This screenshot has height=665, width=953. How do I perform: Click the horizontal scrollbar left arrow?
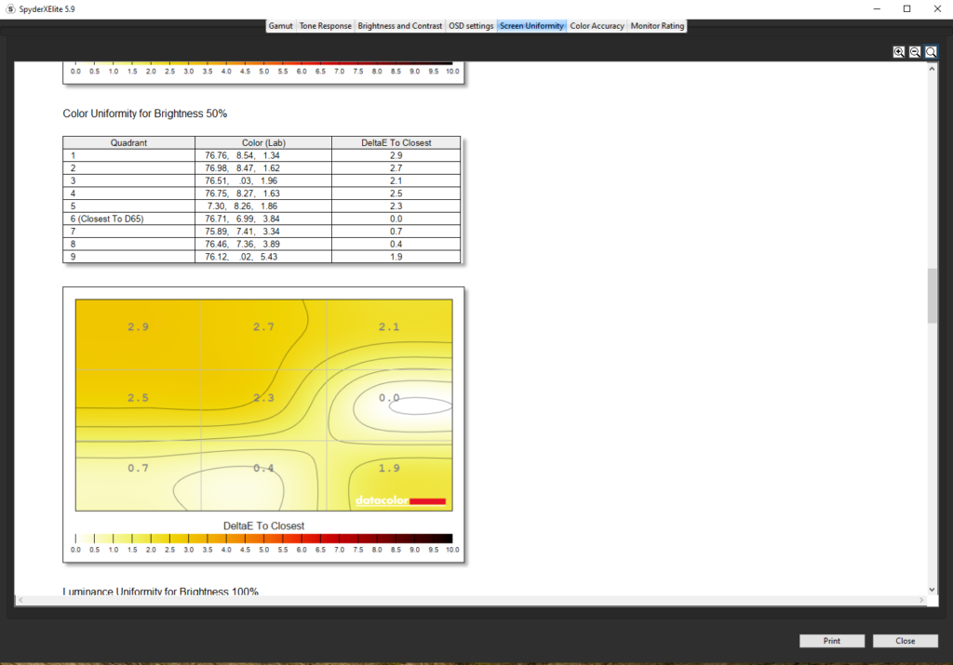click(21, 601)
